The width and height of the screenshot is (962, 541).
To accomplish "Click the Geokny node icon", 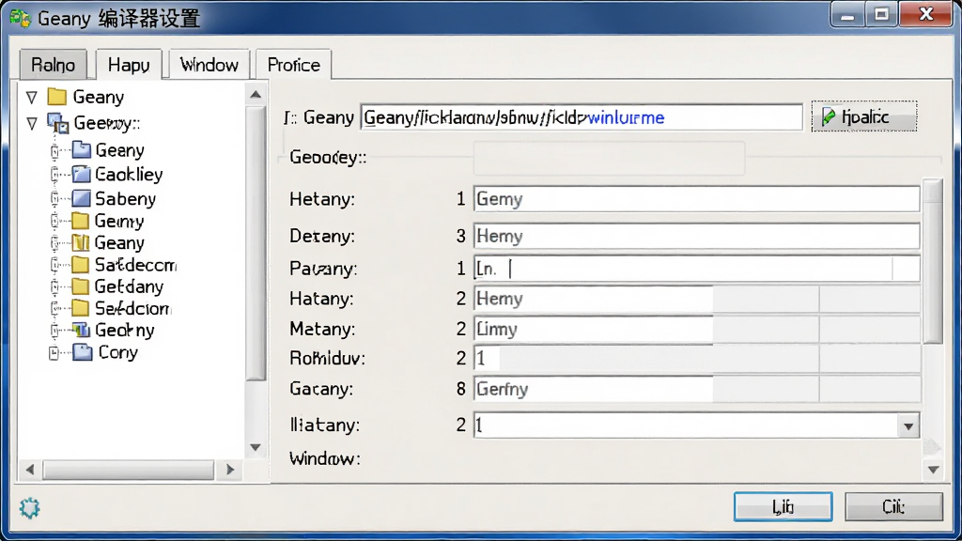I will (x=82, y=330).
